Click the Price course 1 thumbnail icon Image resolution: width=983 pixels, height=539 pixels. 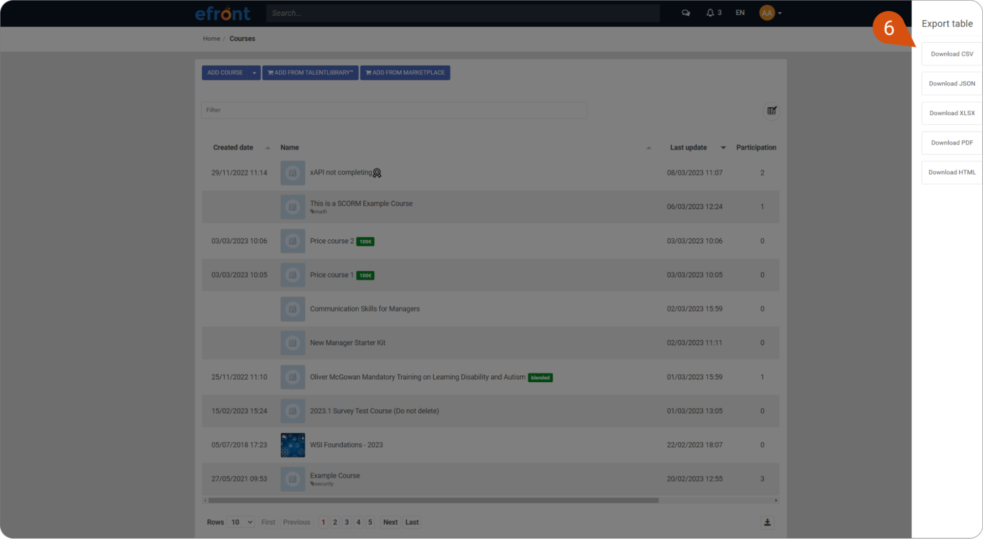coord(293,275)
